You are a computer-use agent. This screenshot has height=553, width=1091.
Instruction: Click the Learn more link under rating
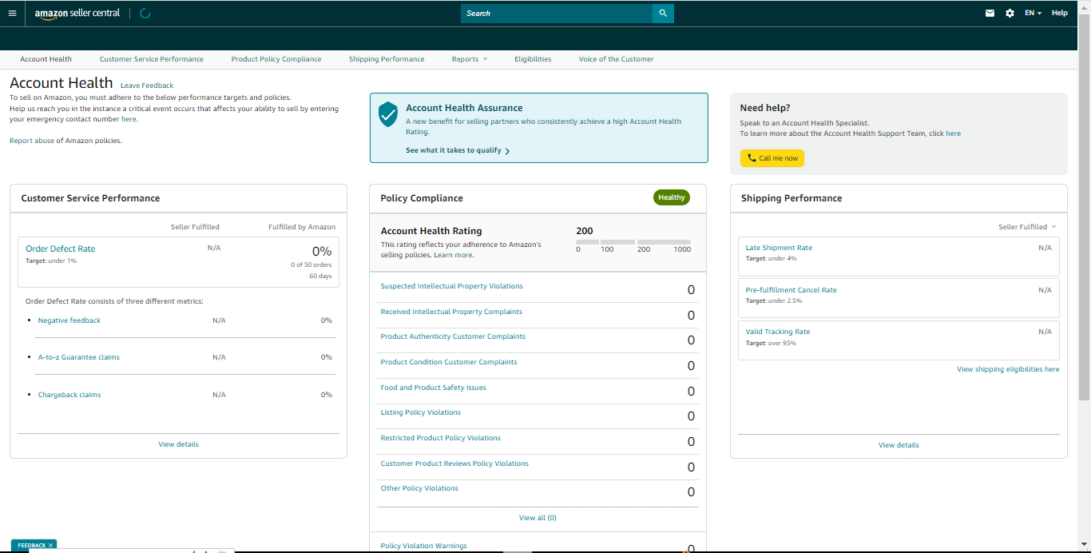453,255
